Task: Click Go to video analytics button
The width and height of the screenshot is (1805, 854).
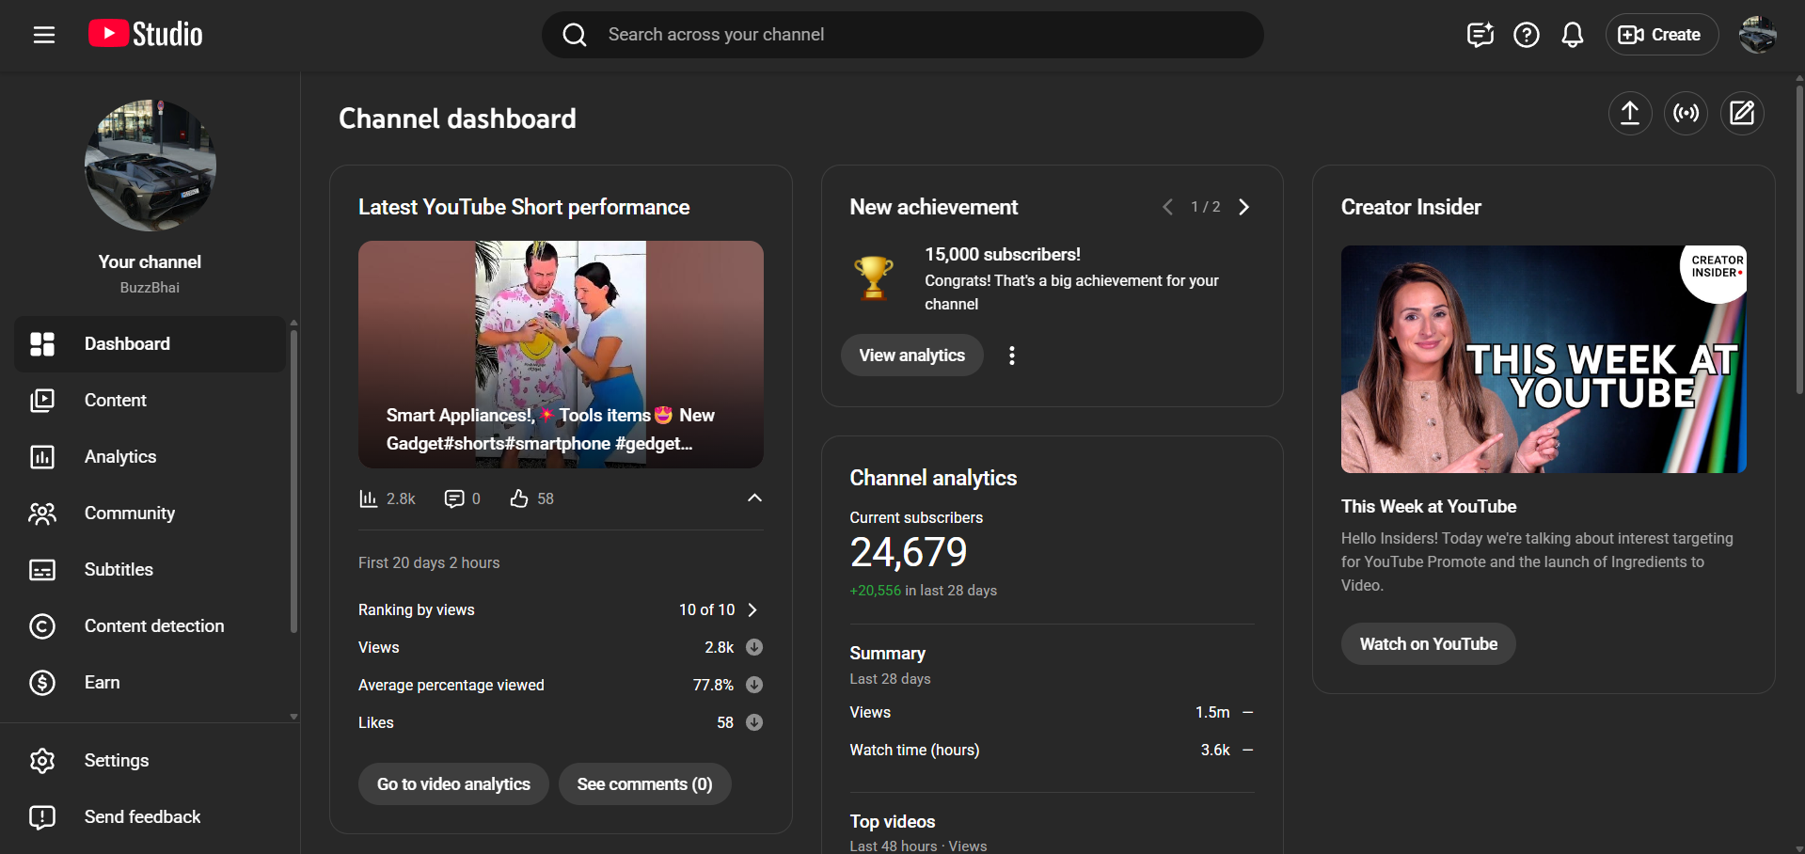Action: pyautogui.click(x=453, y=784)
